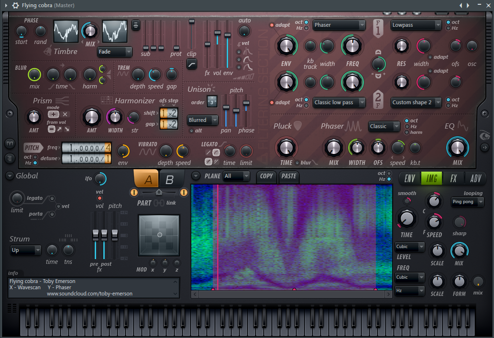
Task: Expand the Ping pong looping dropdown
Action: (467, 202)
